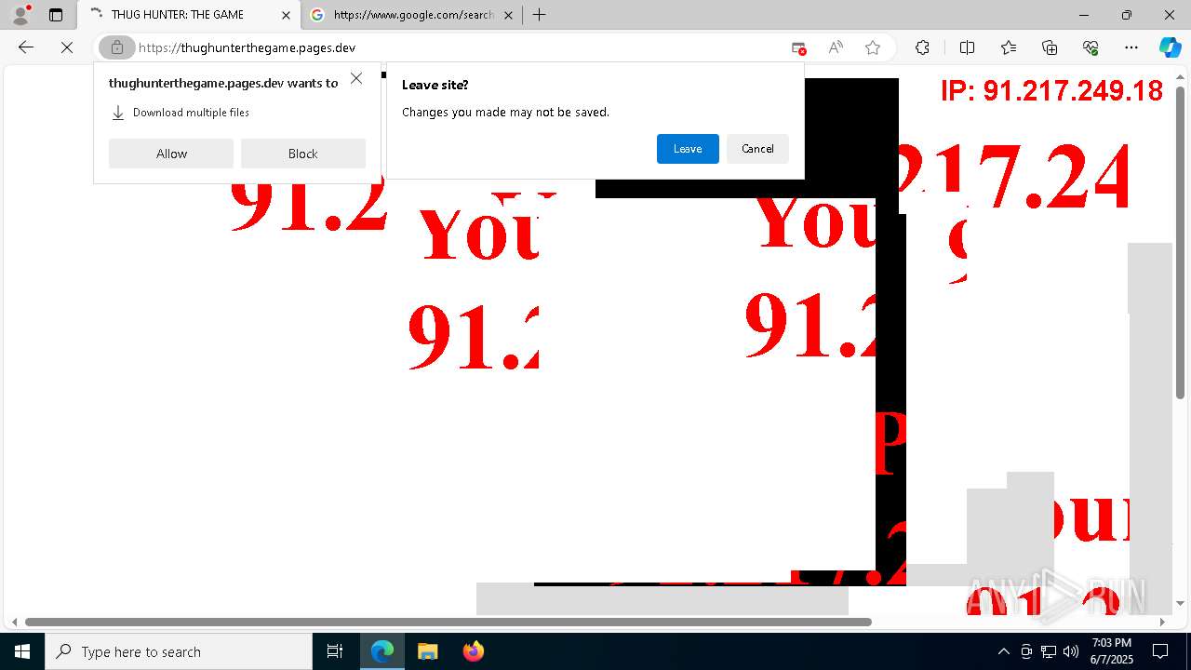This screenshot has width=1191, height=670.
Task: Click the browser profile avatar icon
Action: (x=20, y=15)
